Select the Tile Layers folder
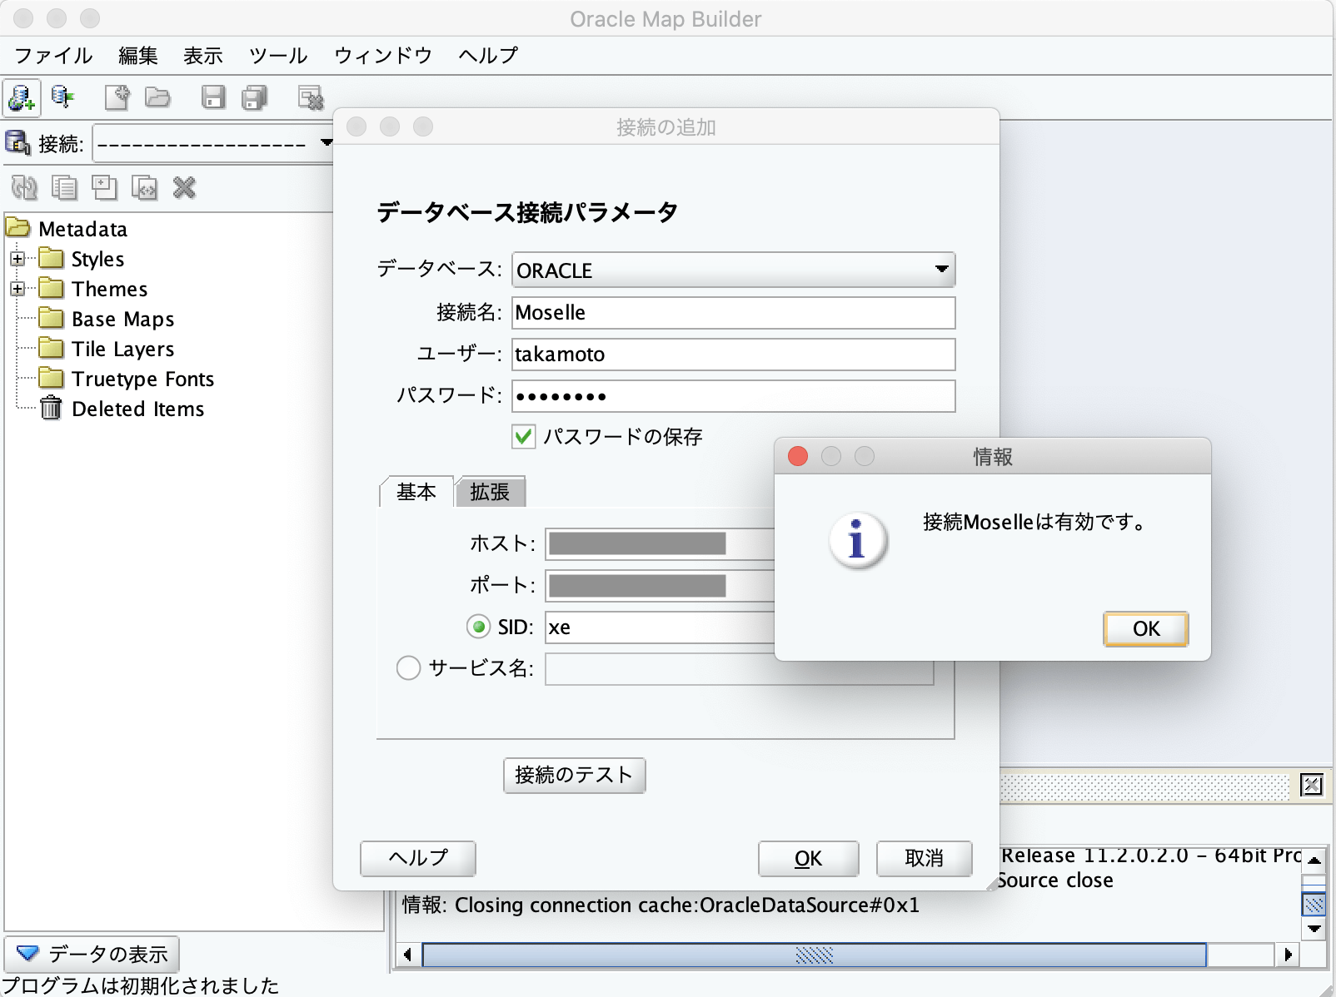Viewport: 1336px width, 997px height. [107, 349]
